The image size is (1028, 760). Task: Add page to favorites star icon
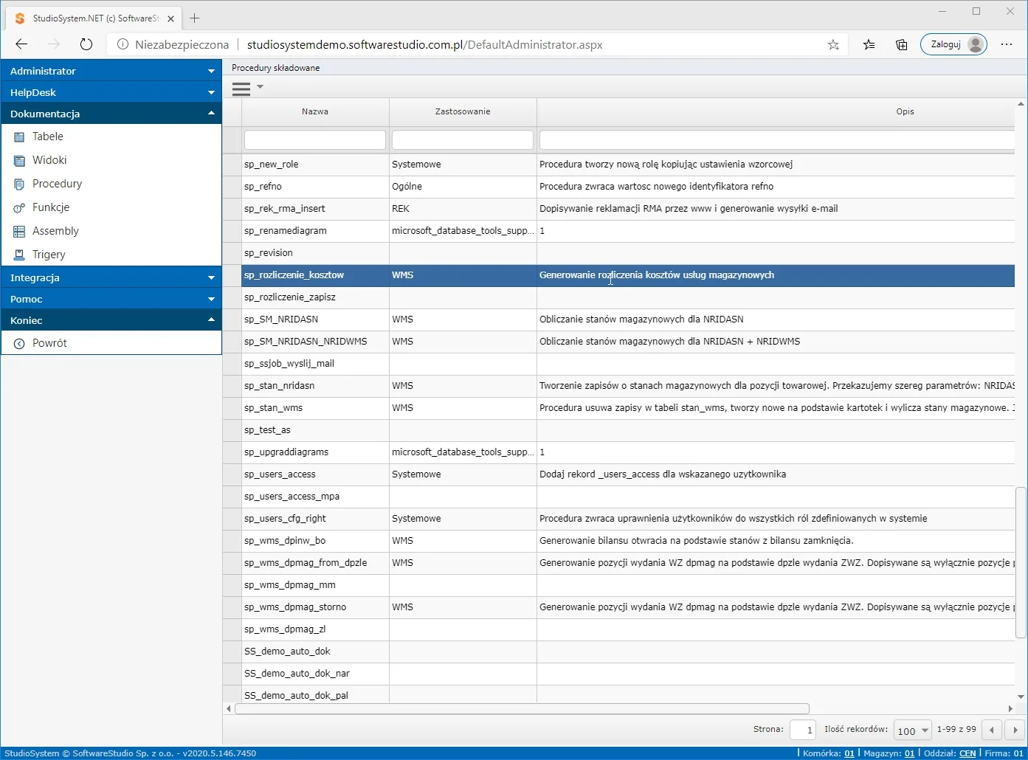833,44
